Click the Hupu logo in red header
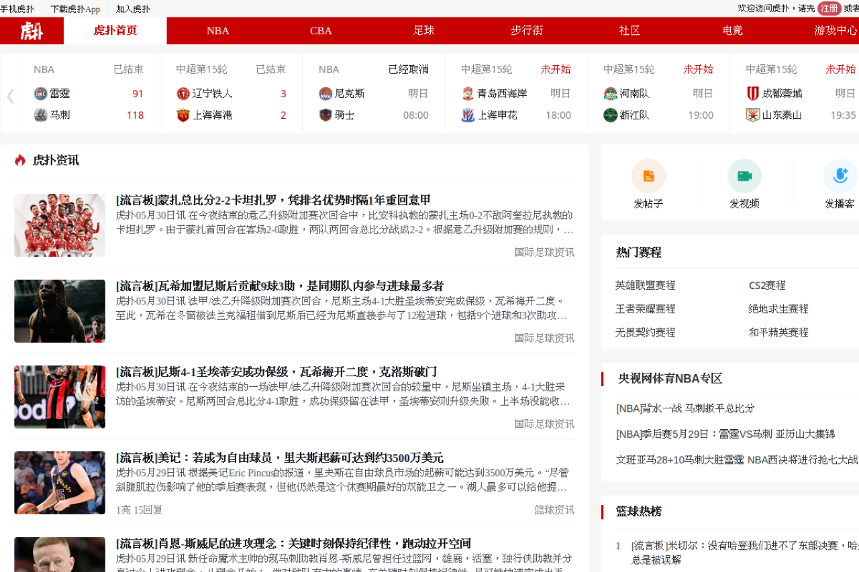The height and width of the screenshot is (572, 859). (32, 31)
